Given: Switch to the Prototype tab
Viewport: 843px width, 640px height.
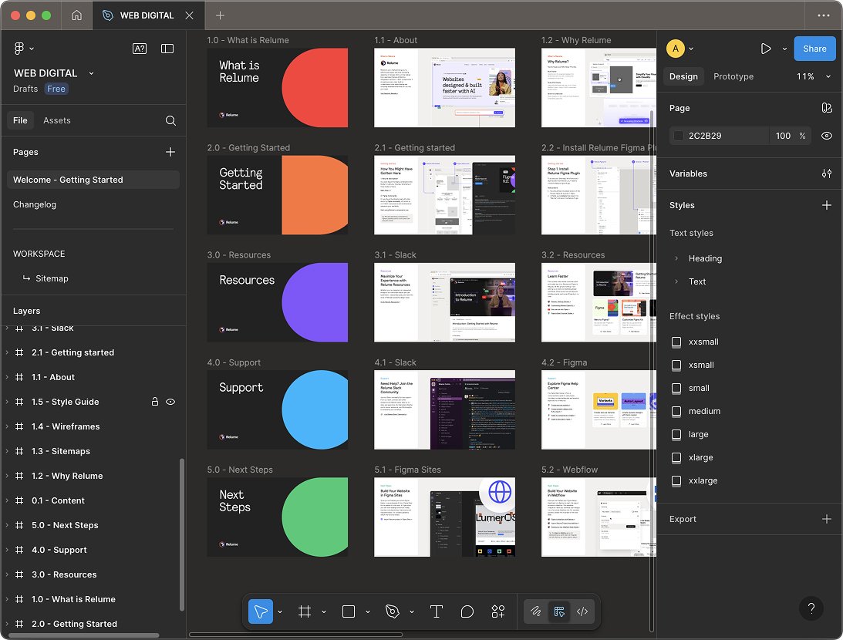Looking at the screenshot, I should (x=733, y=76).
